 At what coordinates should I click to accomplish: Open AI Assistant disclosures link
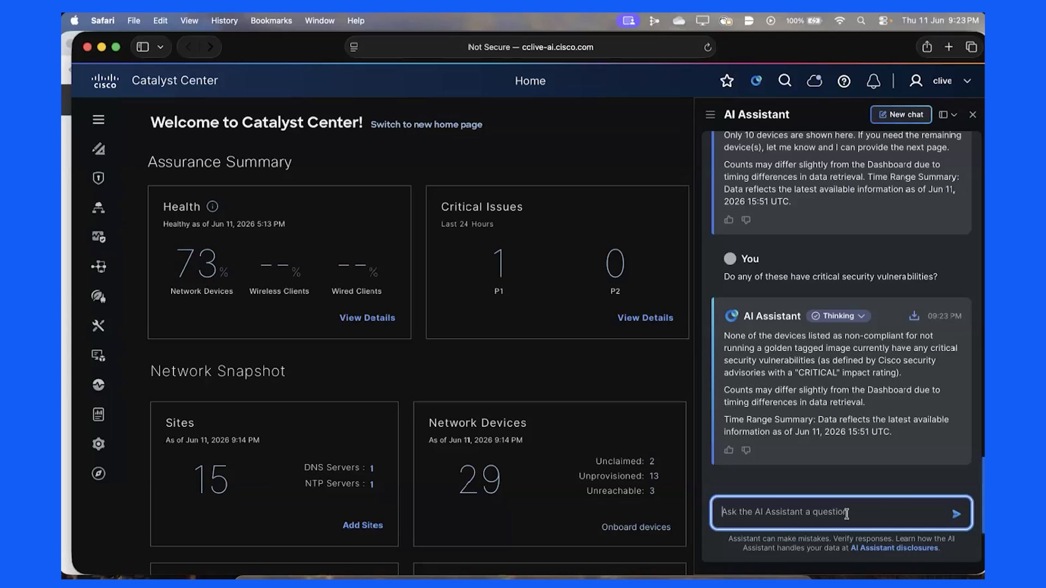pos(894,548)
